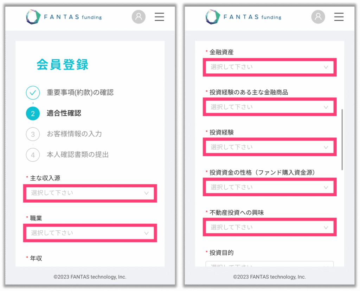This screenshot has width=360, height=291.
Task: Expand the 金融資産 dropdown
Action: (x=270, y=67)
